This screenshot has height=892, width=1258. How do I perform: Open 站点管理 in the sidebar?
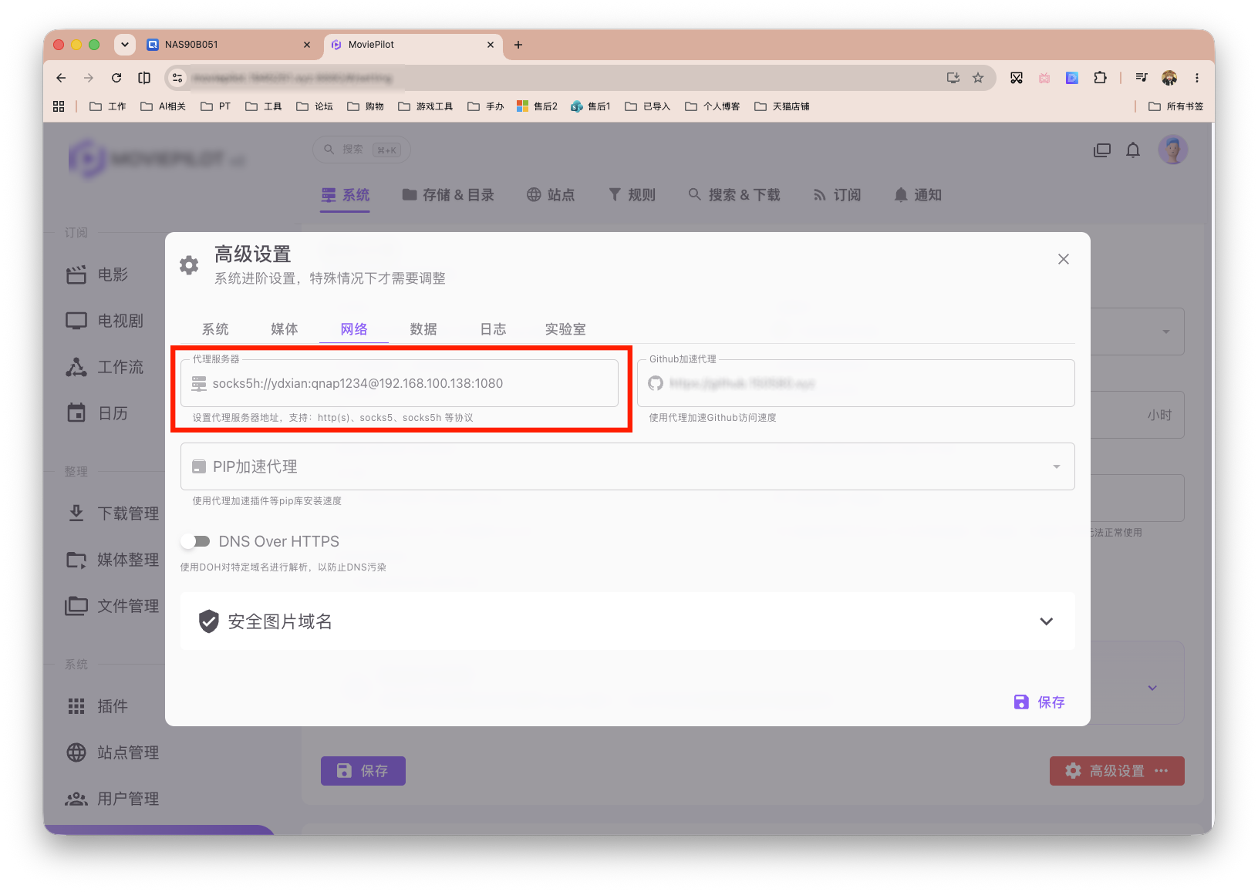[112, 752]
